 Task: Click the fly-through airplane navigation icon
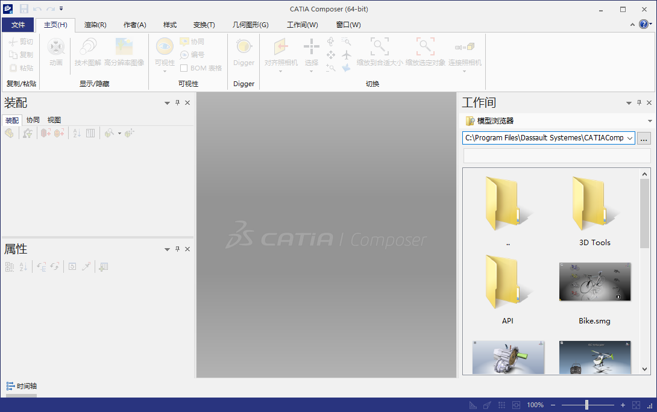(x=346, y=54)
